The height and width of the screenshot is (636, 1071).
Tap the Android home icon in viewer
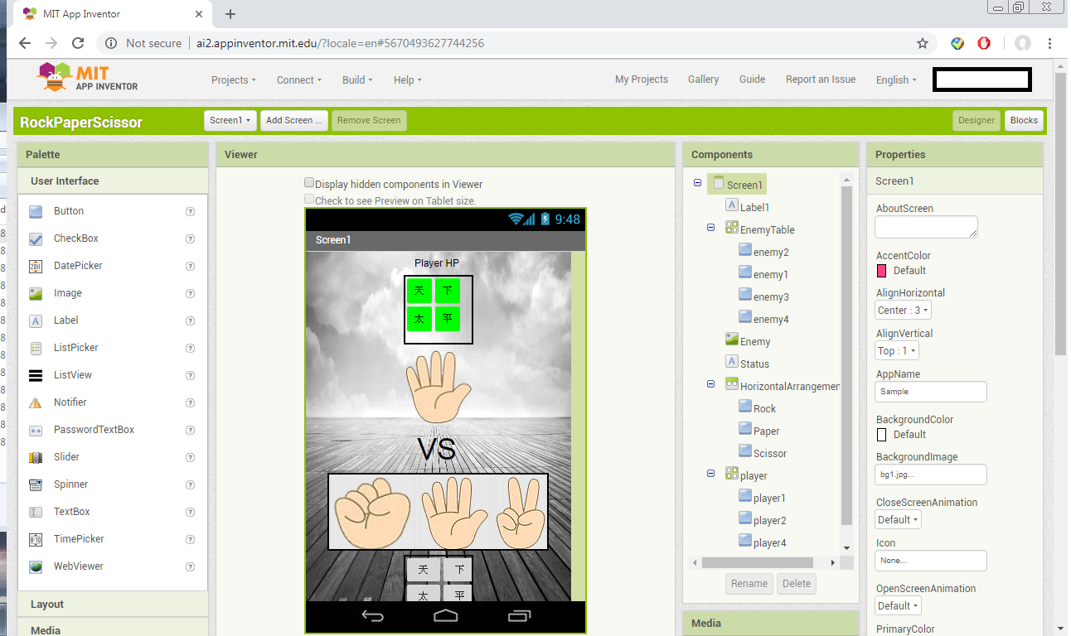pos(446,615)
